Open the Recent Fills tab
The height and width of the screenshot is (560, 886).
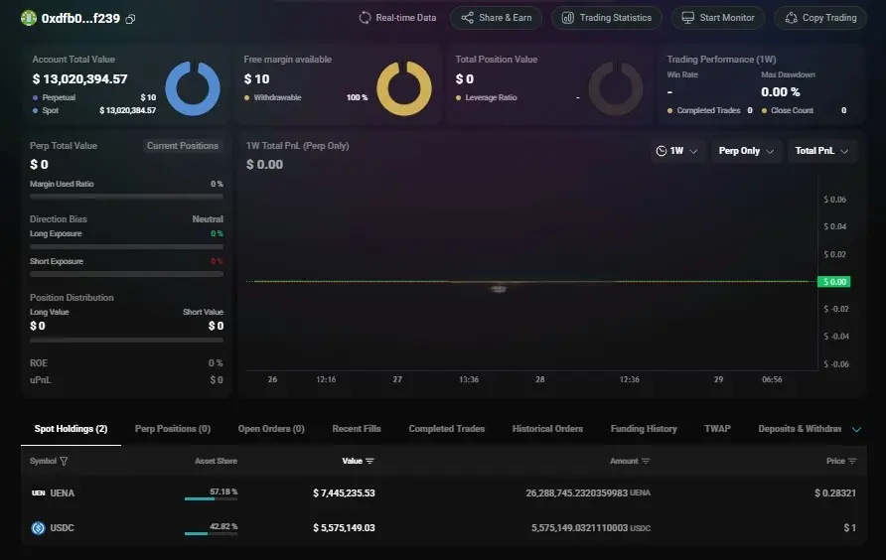tap(357, 429)
